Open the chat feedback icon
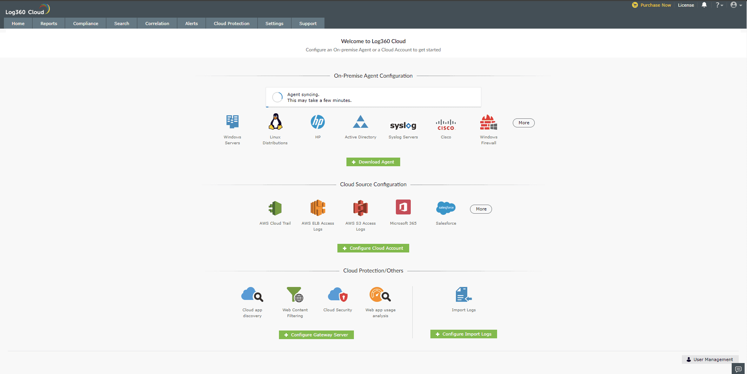The image size is (747, 374). tap(738, 369)
